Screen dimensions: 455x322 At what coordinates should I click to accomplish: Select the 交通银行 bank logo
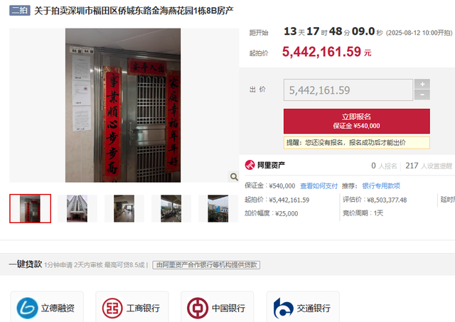pyautogui.click(x=283, y=308)
